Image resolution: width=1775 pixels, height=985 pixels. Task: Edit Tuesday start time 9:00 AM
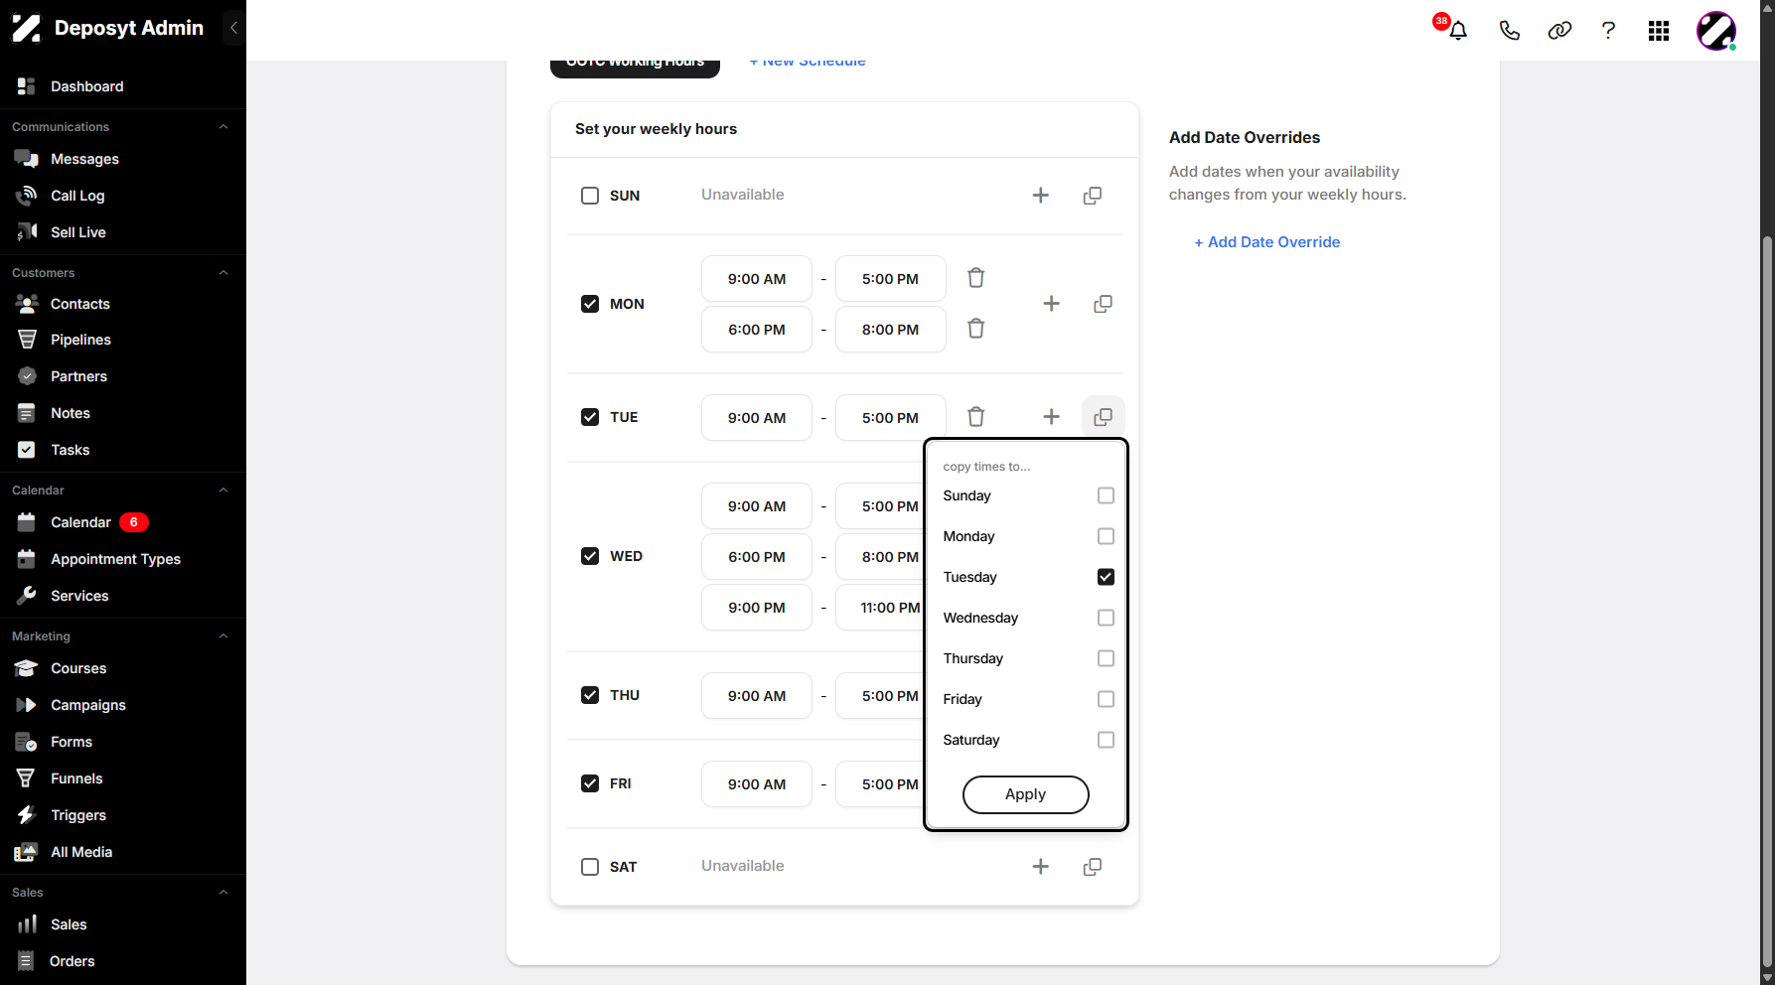click(x=757, y=418)
